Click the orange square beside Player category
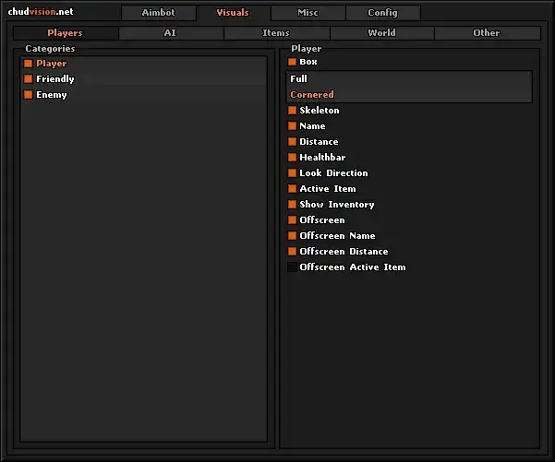 28,64
